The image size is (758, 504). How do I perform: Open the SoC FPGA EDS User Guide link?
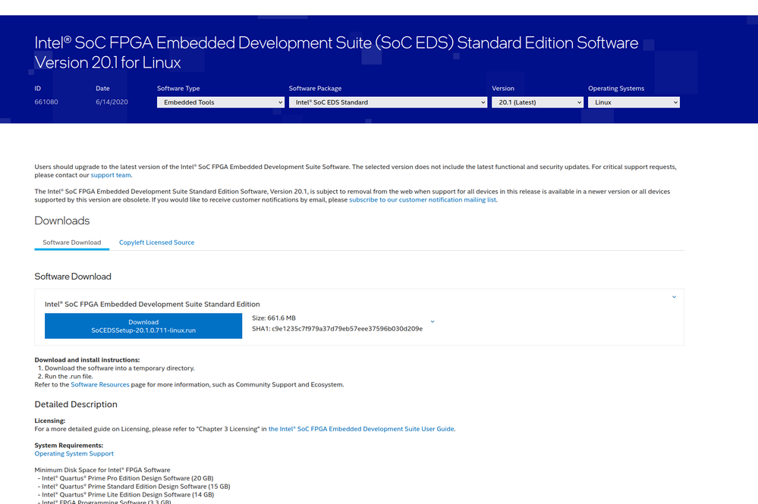(x=361, y=429)
